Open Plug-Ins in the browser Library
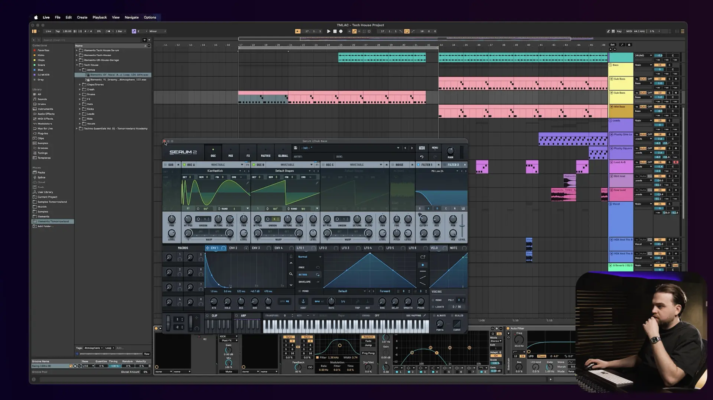The image size is (713, 400). click(x=43, y=133)
